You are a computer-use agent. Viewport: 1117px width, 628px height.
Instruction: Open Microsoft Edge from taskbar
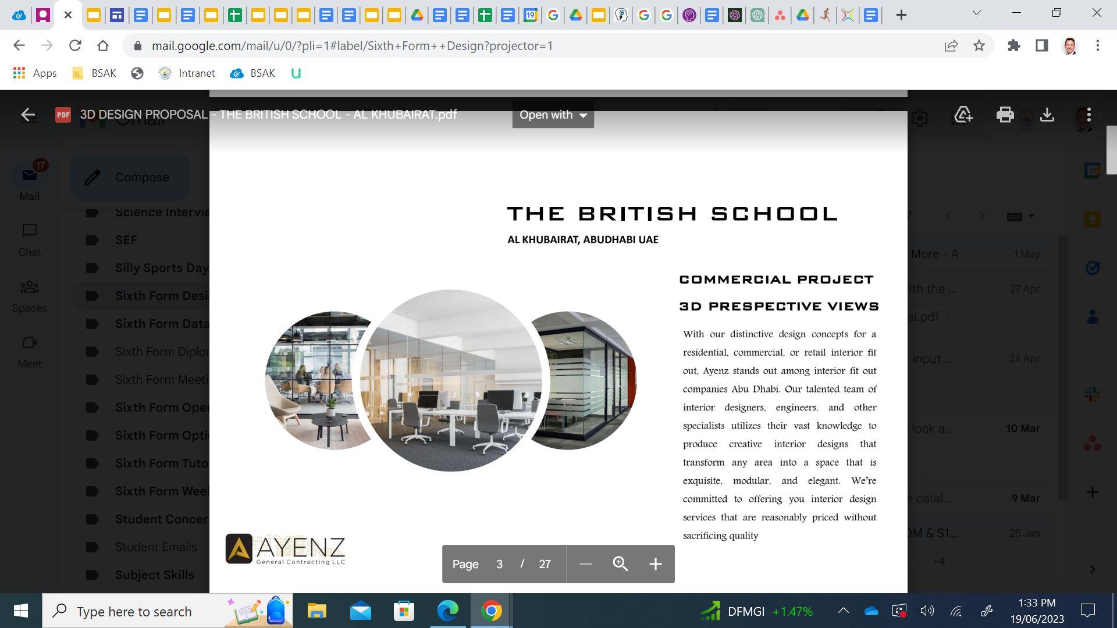click(448, 611)
